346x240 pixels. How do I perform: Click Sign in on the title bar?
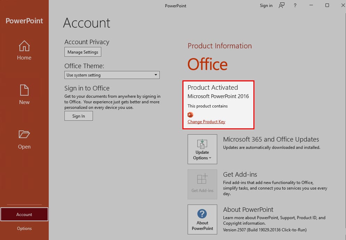coord(266,6)
